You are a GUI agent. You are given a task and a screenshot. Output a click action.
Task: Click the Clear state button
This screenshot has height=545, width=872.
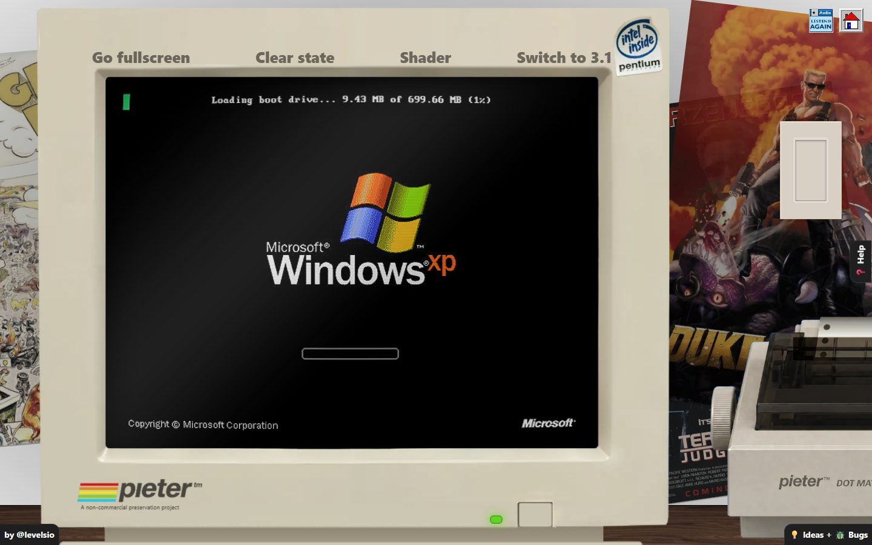click(x=295, y=58)
